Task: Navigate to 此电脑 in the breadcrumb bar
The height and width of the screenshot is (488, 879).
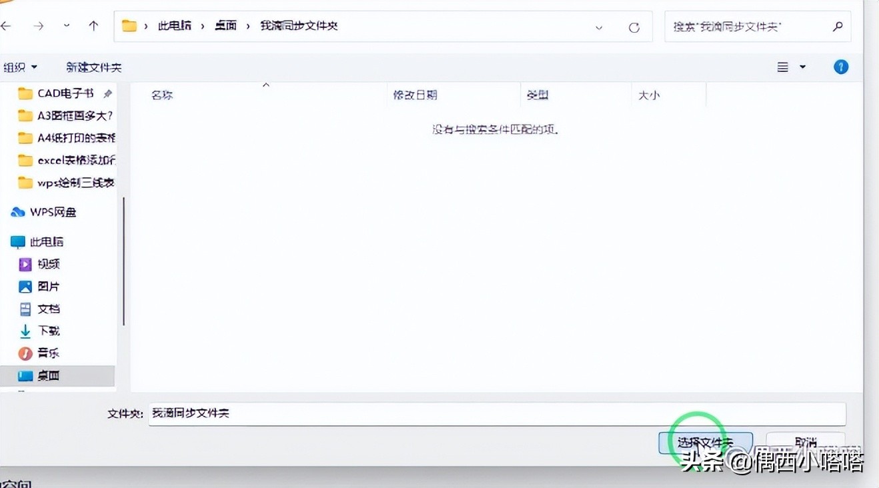Action: 175,25
